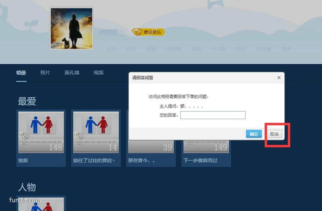Close the 请回答问题 dialog with the X
The image size is (322, 211).
pos(279,78)
